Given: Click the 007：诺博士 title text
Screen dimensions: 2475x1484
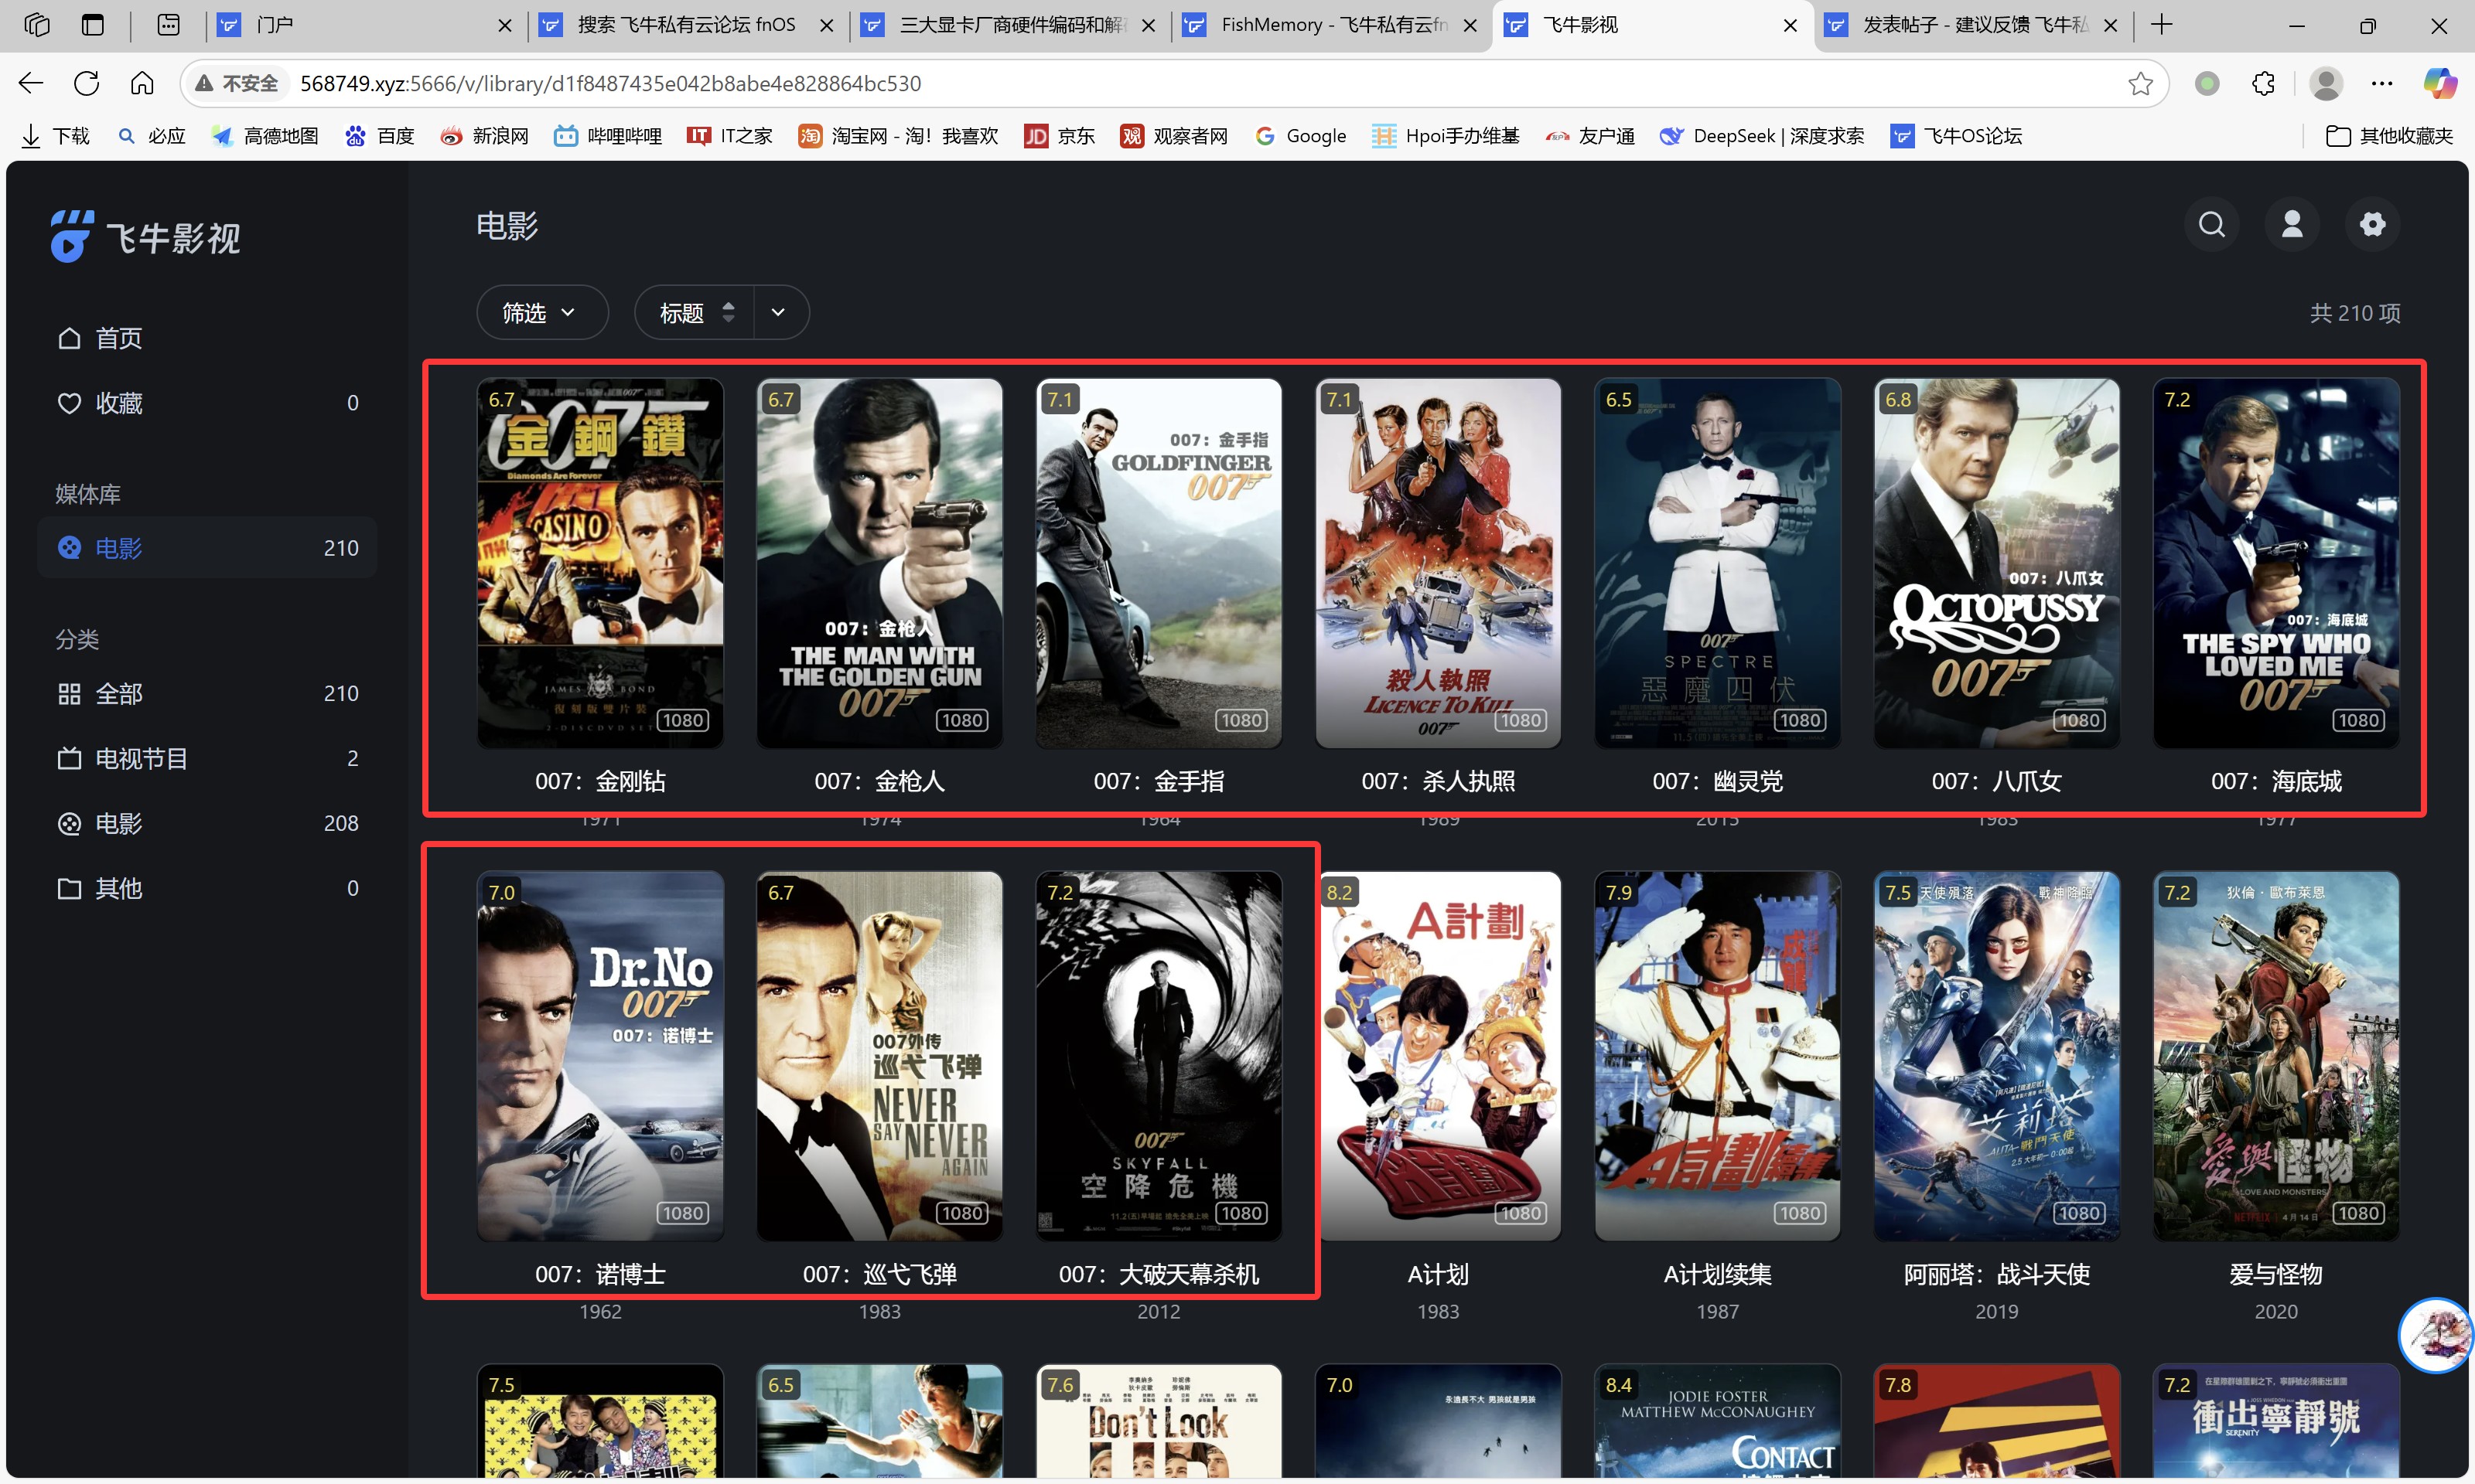Looking at the screenshot, I should click(x=600, y=1274).
